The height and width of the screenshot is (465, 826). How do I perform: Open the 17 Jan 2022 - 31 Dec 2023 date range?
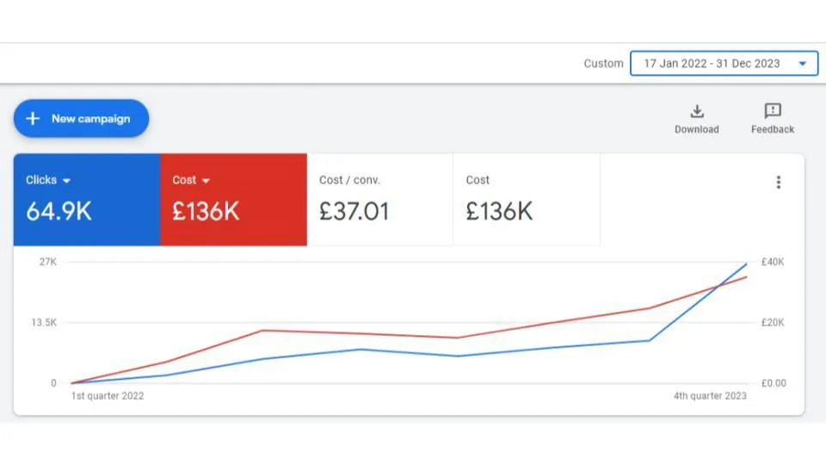pos(712,64)
